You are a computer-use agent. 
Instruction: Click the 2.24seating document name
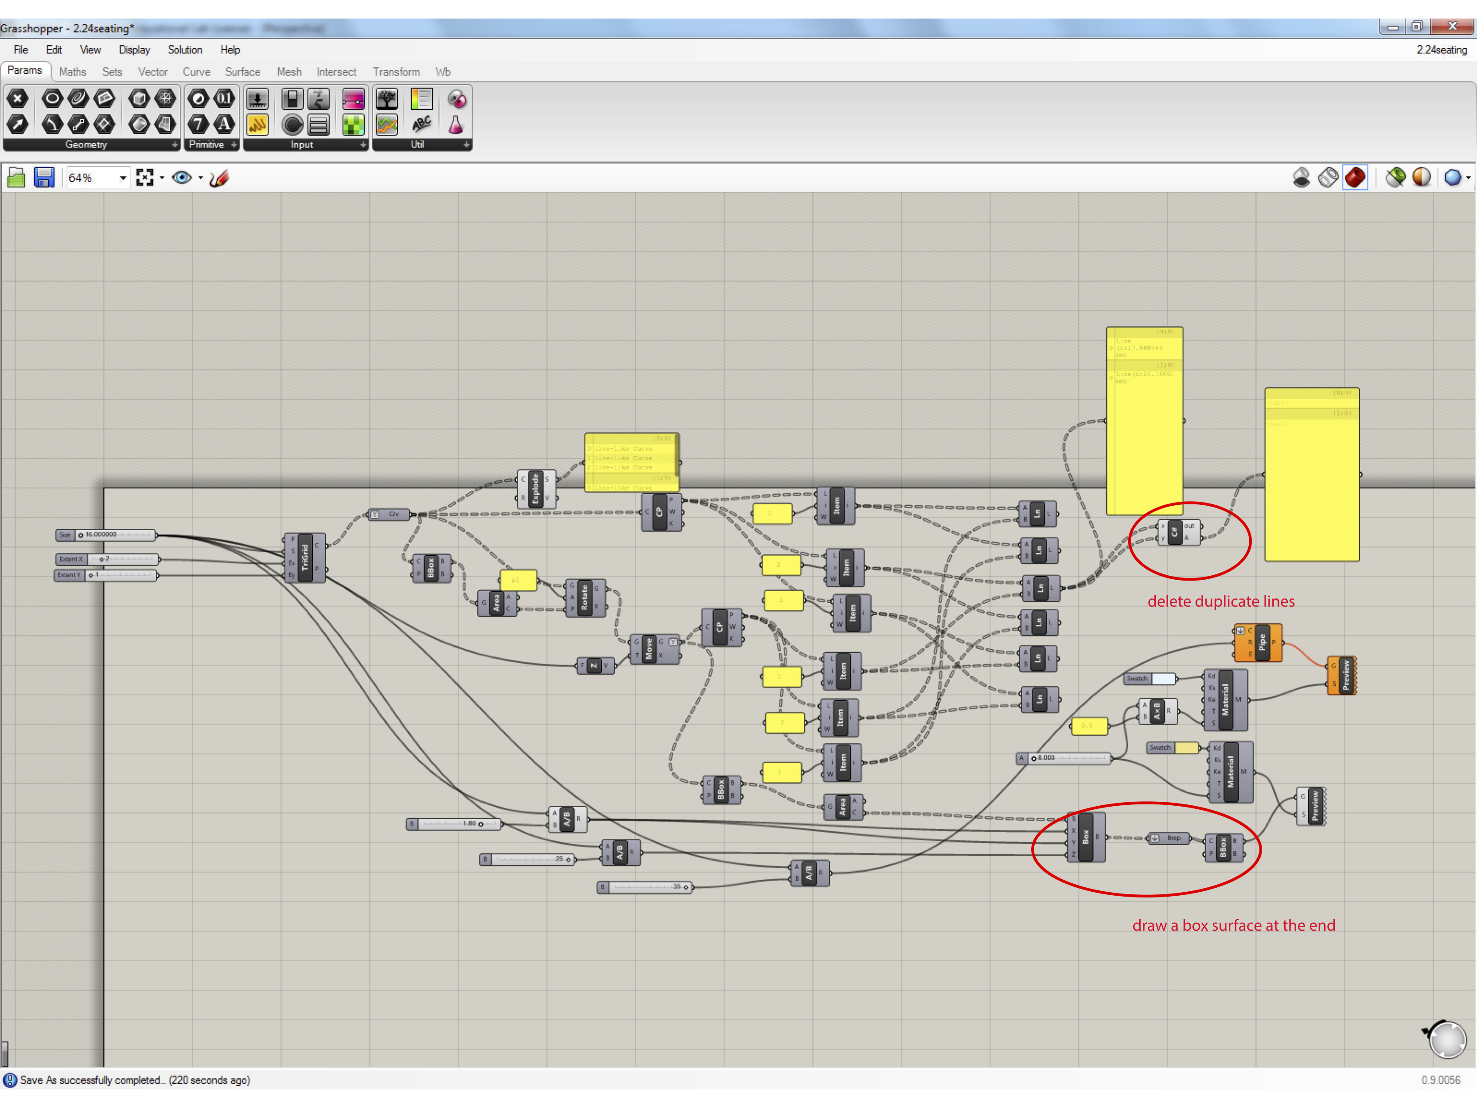[x=1441, y=50]
